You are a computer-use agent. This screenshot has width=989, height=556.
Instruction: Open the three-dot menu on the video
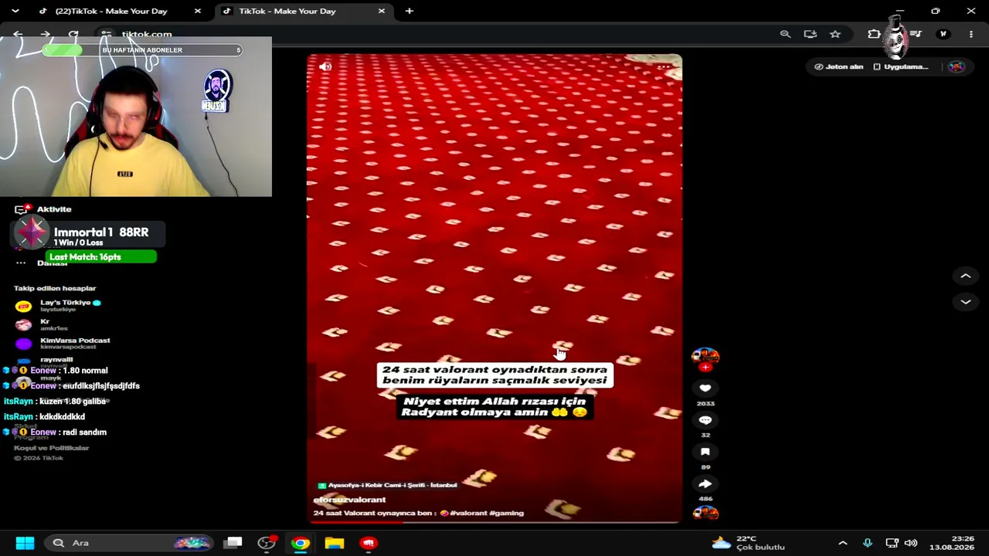point(664,67)
